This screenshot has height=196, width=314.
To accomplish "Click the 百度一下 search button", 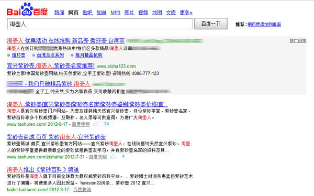I will [211, 24].
